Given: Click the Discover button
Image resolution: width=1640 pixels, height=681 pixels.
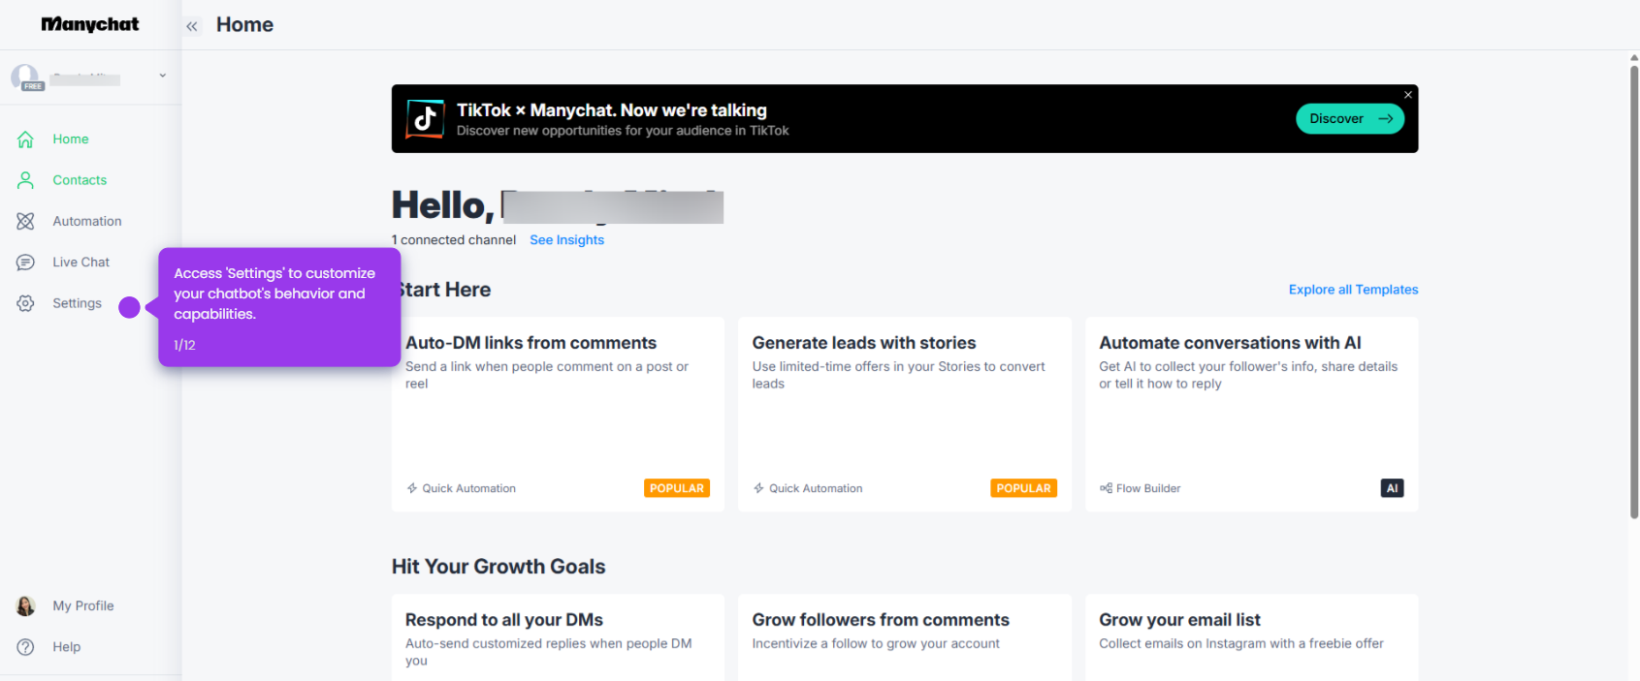Looking at the screenshot, I should 1350,118.
